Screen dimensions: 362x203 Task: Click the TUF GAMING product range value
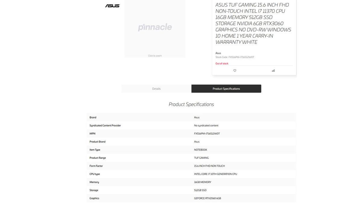(x=201, y=158)
